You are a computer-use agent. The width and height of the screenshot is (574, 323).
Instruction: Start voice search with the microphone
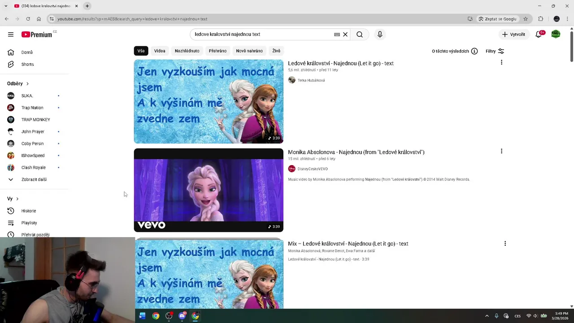(x=380, y=35)
